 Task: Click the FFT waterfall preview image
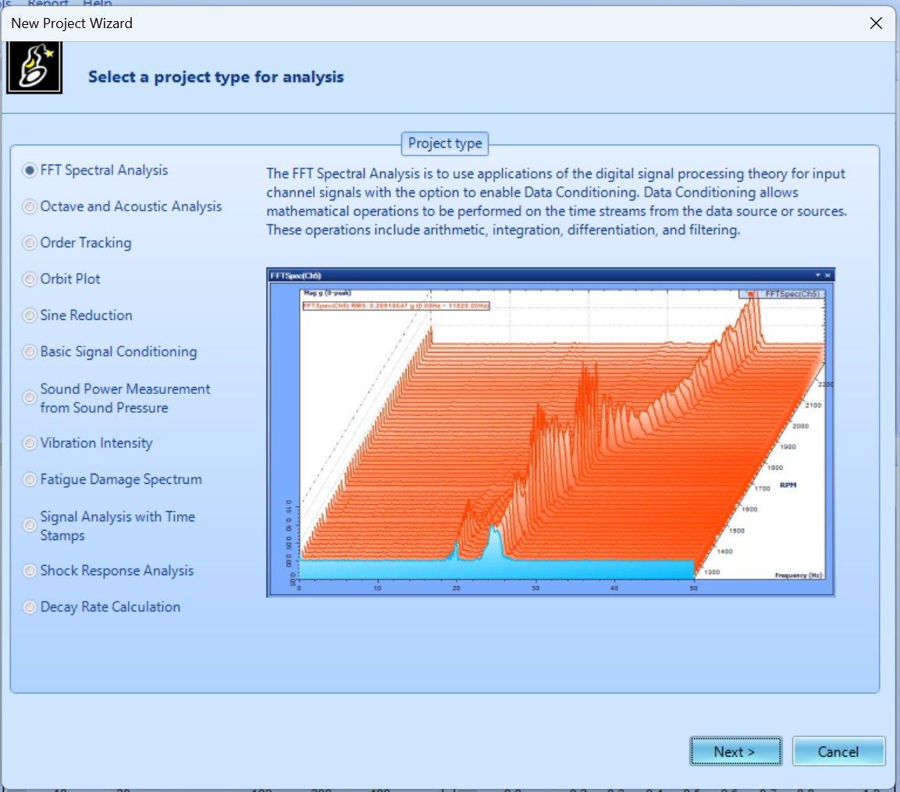coord(550,432)
